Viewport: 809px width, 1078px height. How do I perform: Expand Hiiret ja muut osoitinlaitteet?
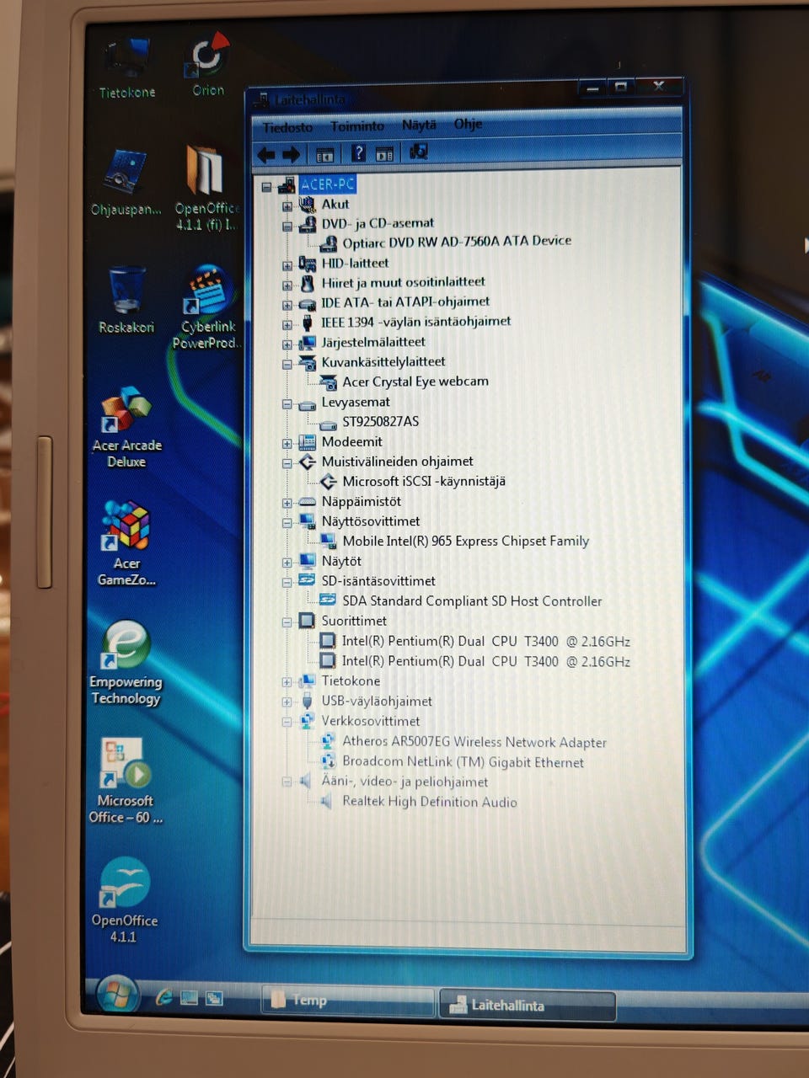[287, 285]
